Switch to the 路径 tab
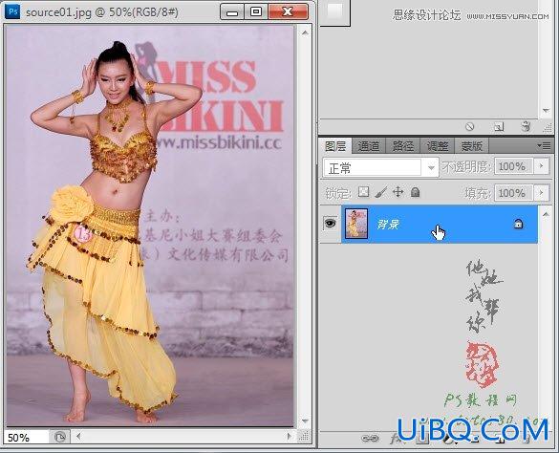 tap(403, 146)
